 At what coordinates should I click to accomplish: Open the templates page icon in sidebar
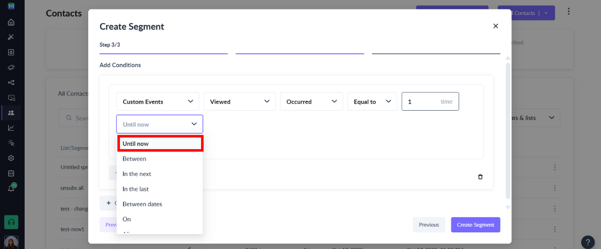coord(11,52)
